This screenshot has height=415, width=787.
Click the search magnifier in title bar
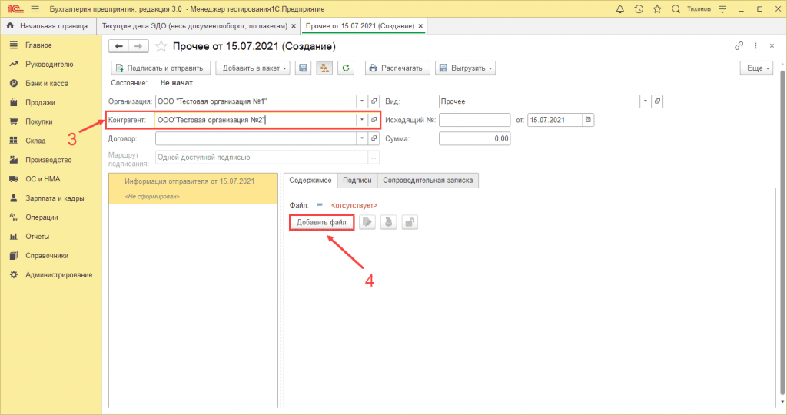676,9
